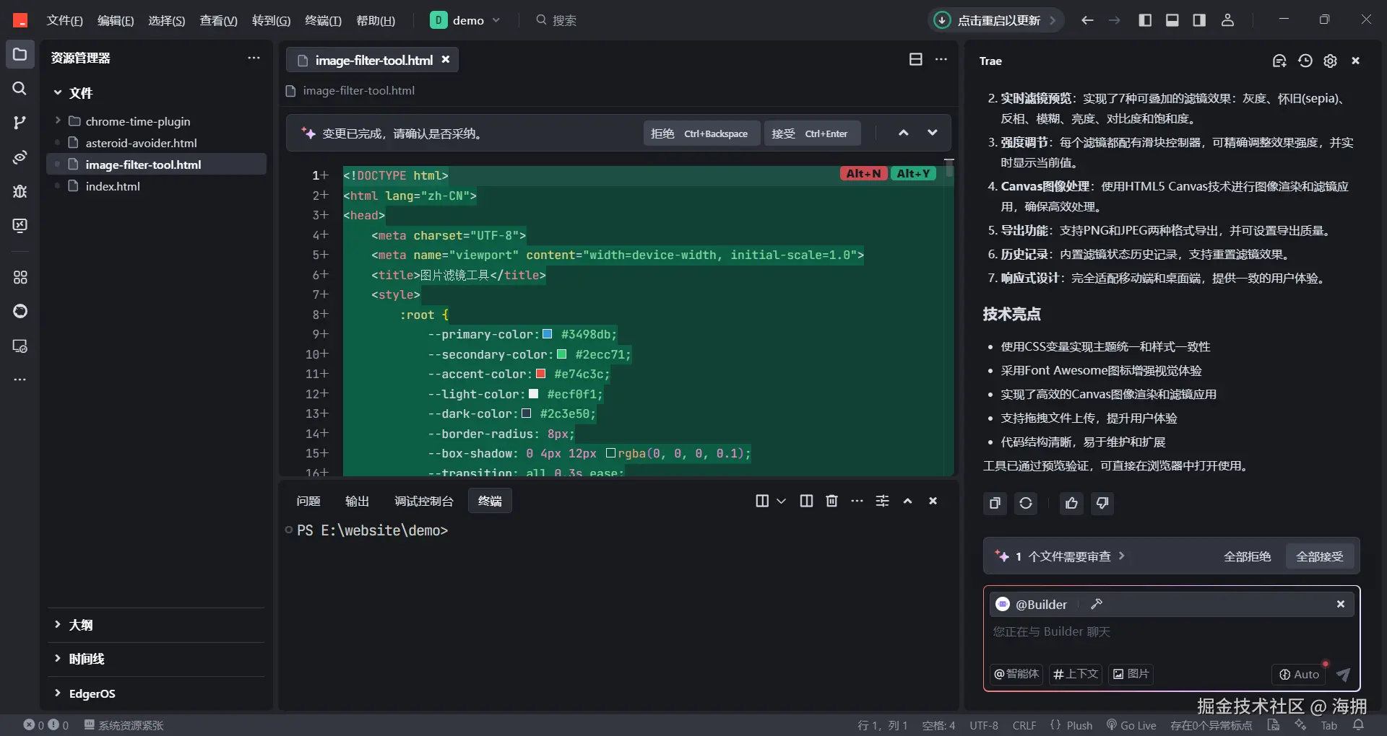Open the Search view in the activity bar
The width and height of the screenshot is (1387, 736).
point(20,89)
